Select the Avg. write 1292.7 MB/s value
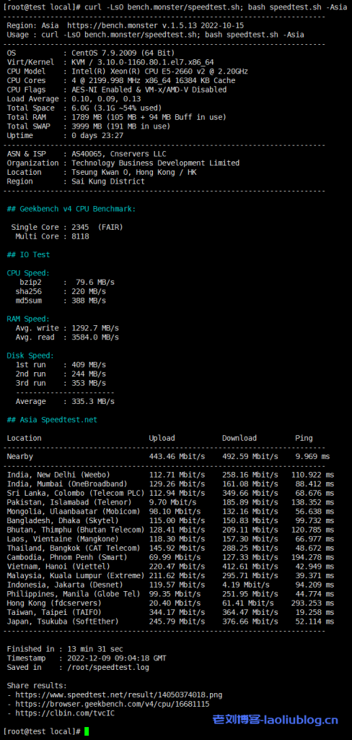 tap(95, 328)
